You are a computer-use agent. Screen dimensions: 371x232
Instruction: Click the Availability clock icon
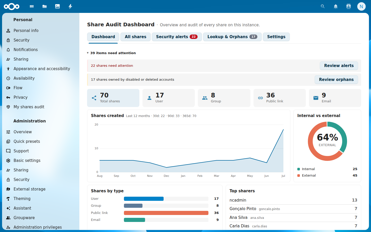pos(8,78)
